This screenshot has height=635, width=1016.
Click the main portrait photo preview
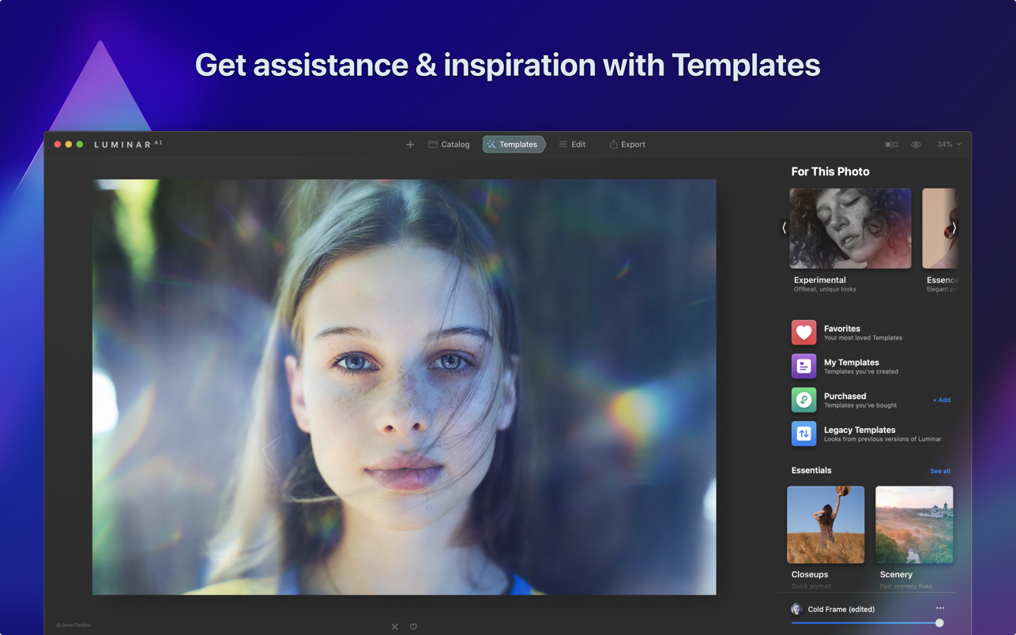click(x=405, y=387)
